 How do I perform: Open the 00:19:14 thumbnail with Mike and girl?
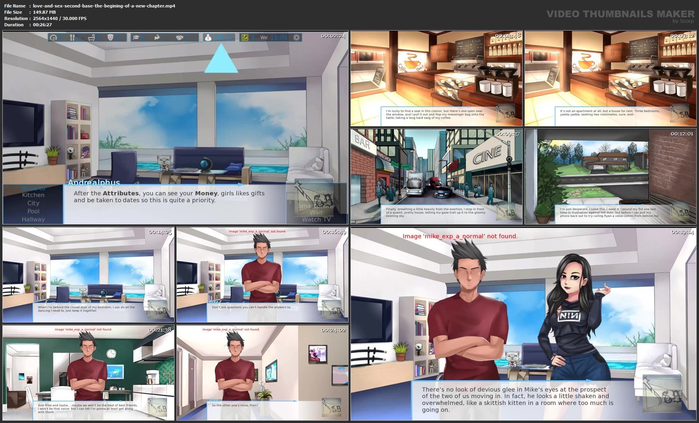click(523, 324)
